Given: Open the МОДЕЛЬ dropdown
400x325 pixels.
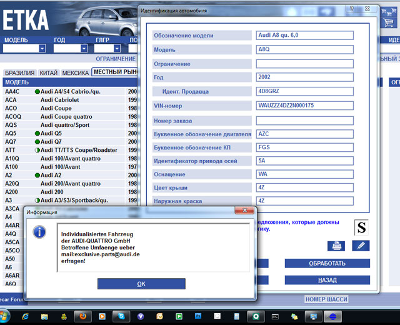Looking at the screenshot, I should click(x=42, y=48).
